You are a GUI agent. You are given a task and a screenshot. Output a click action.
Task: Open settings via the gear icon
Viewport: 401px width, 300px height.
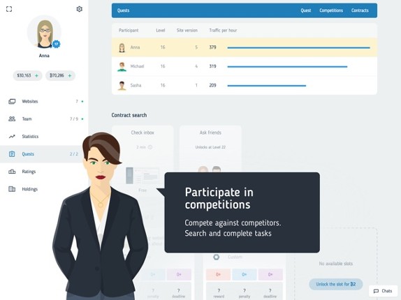[79, 9]
